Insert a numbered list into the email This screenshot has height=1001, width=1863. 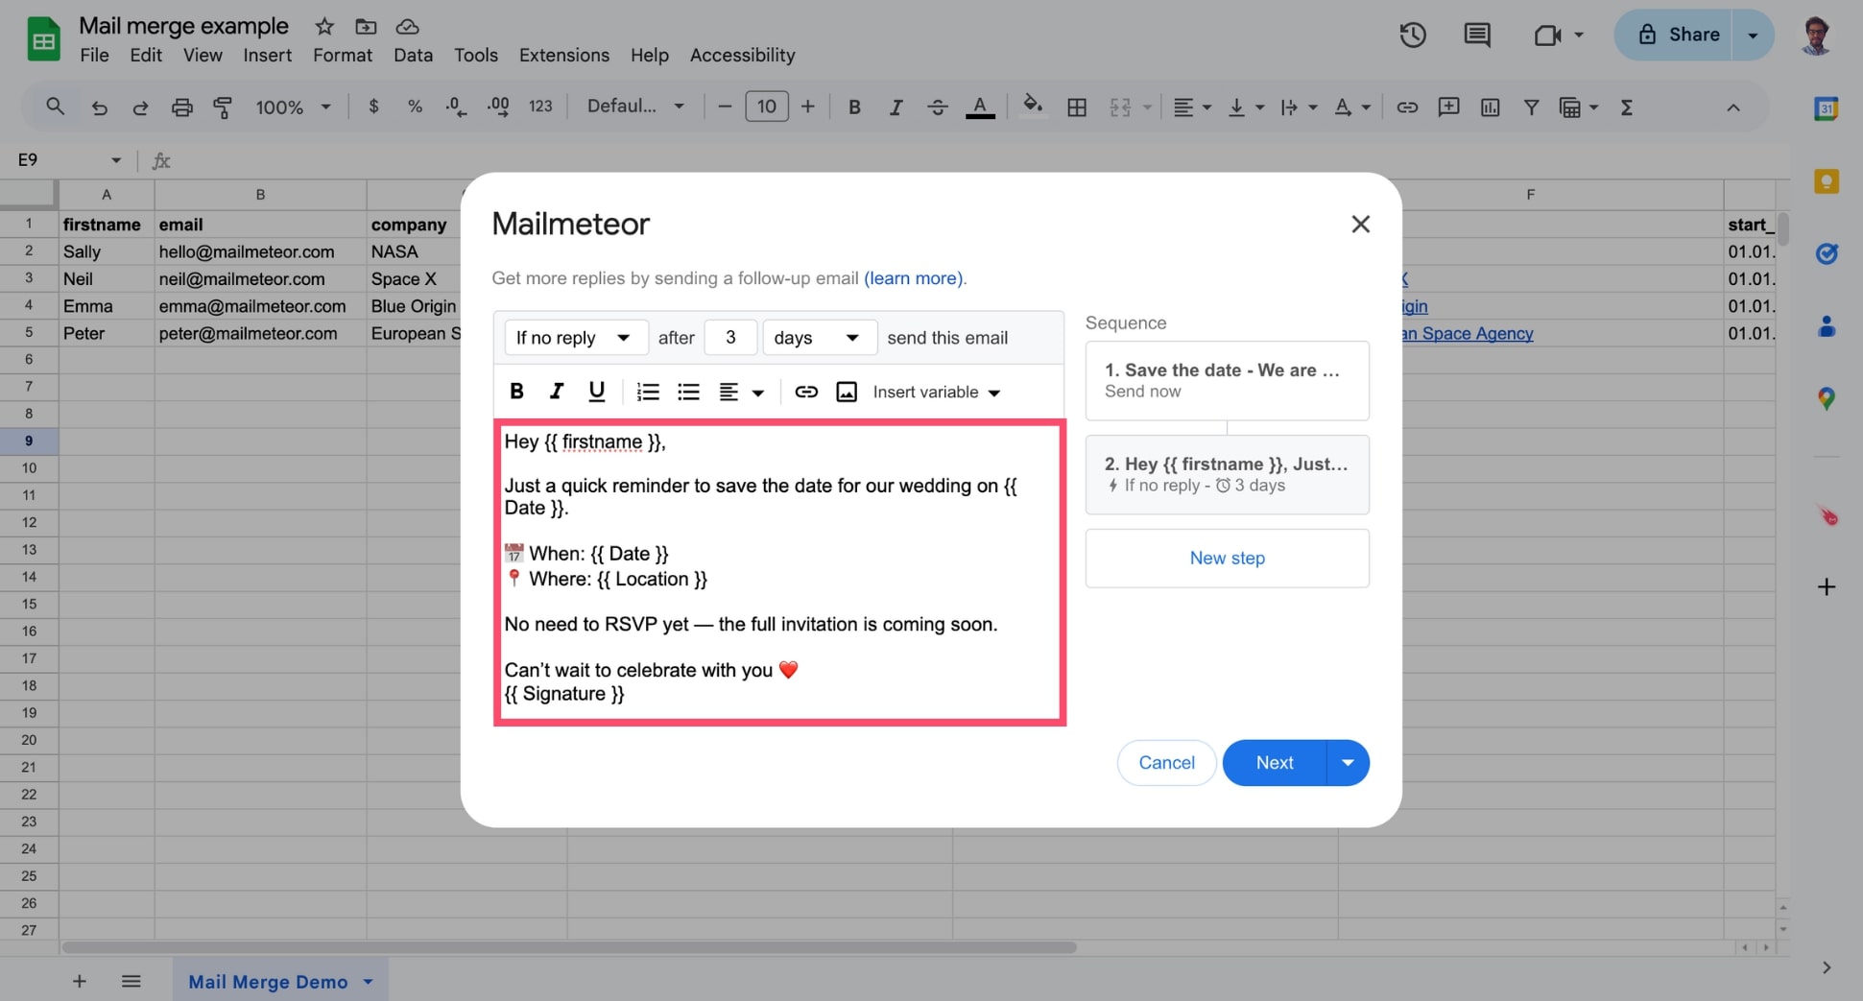(648, 392)
